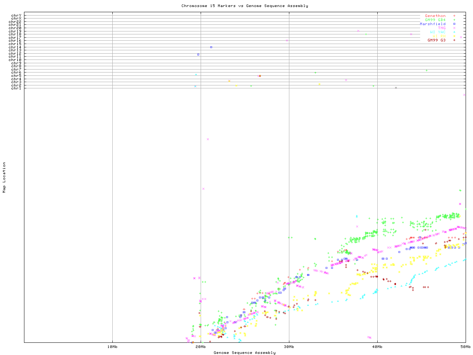Select the Marshfield legend label
The width and height of the screenshot is (473, 355).
pos(432,24)
